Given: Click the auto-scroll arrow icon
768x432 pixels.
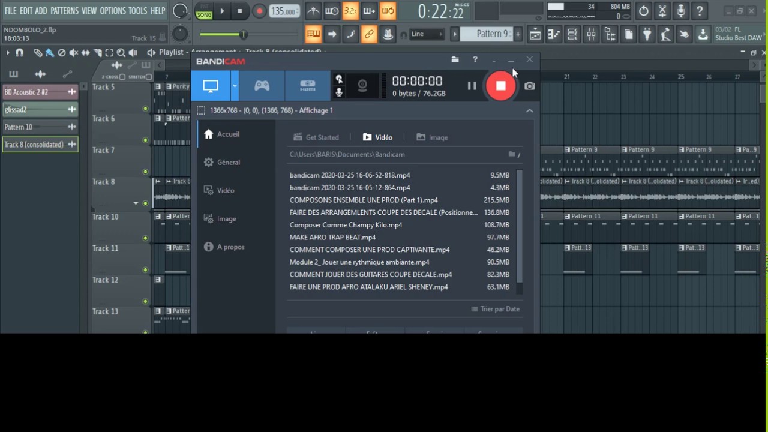Looking at the screenshot, I should click(x=332, y=34).
